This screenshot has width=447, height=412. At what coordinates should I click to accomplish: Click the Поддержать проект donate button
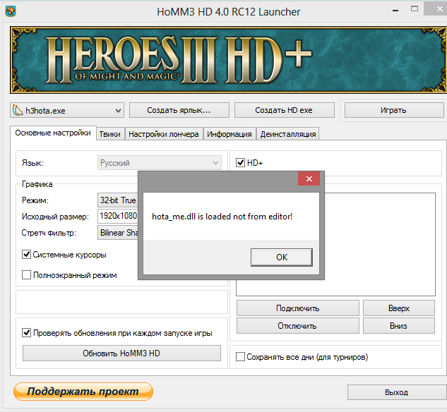[x=83, y=392]
